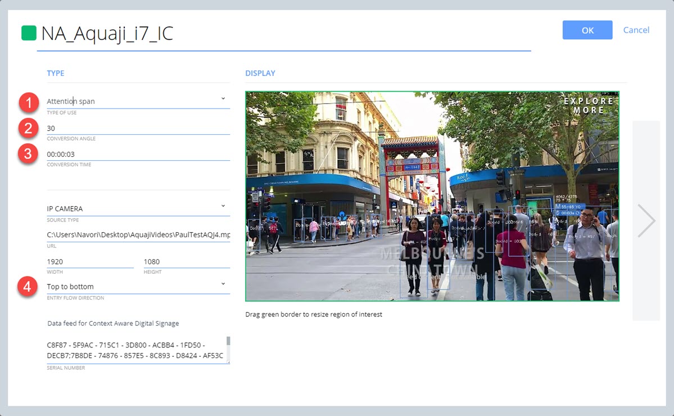This screenshot has height=416, width=674.
Task: Click the Type of Use chevron arrow
Action: click(x=223, y=98)
